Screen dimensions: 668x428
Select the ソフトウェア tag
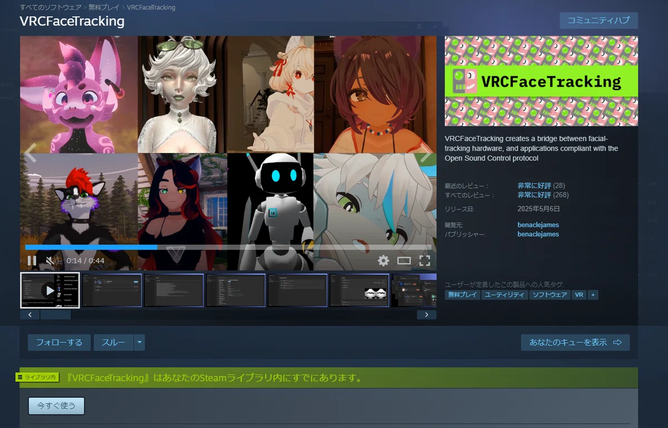coord(549,295)
